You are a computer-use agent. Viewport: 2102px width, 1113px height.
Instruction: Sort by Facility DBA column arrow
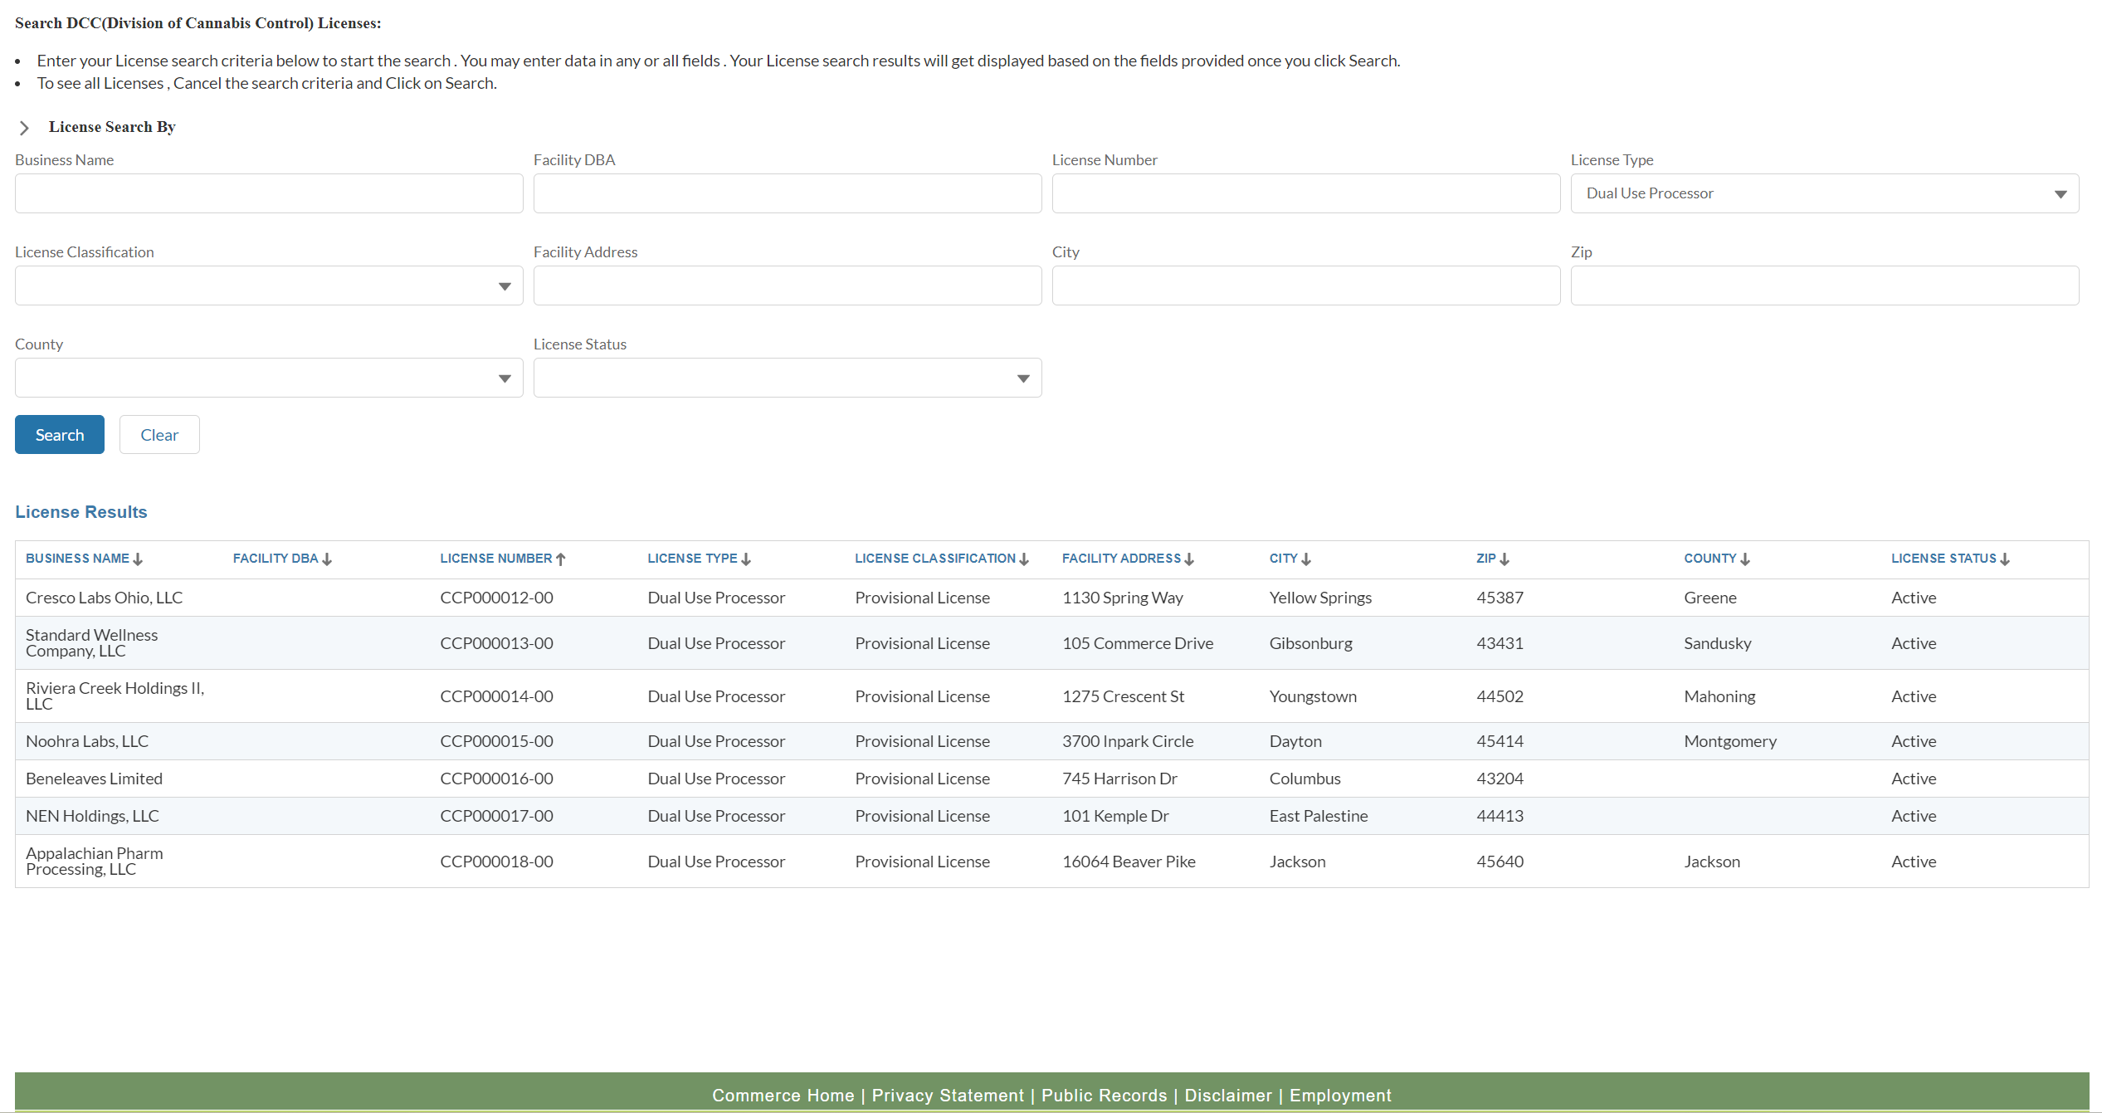tap(327, 559)
